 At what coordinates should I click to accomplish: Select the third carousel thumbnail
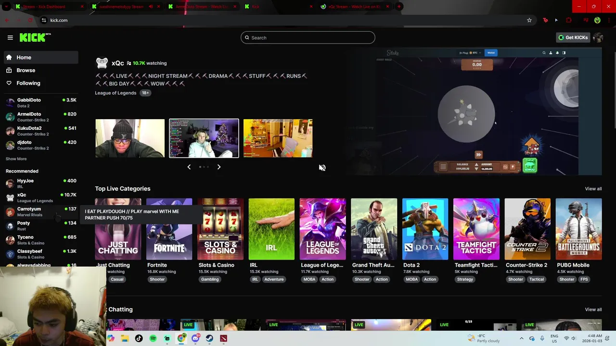pyautogui.click(x=278, y=138)
